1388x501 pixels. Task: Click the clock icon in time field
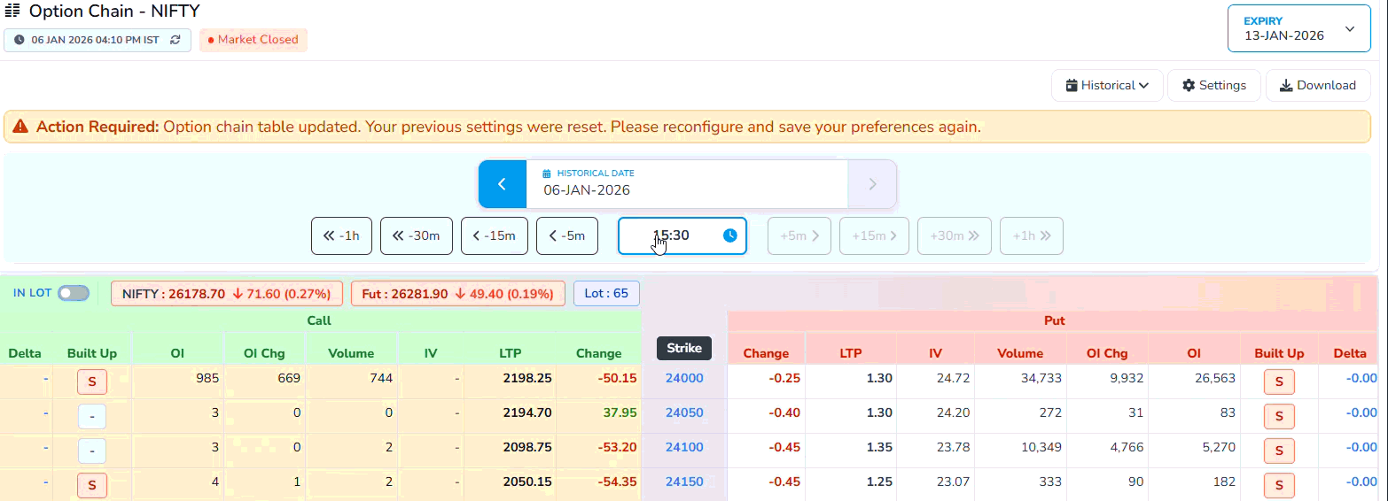pyautogui.click(x=729, y=235)
